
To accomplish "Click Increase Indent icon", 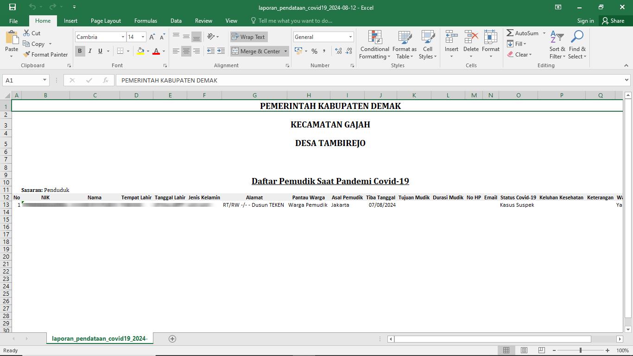I will (221, 51).
